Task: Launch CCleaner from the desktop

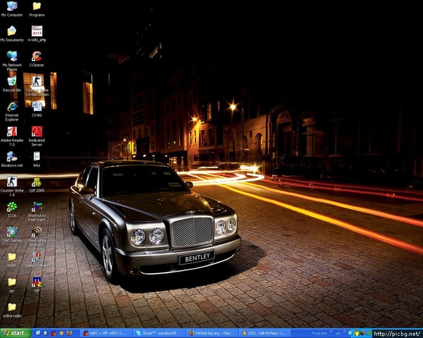Action: click(37, 59)
